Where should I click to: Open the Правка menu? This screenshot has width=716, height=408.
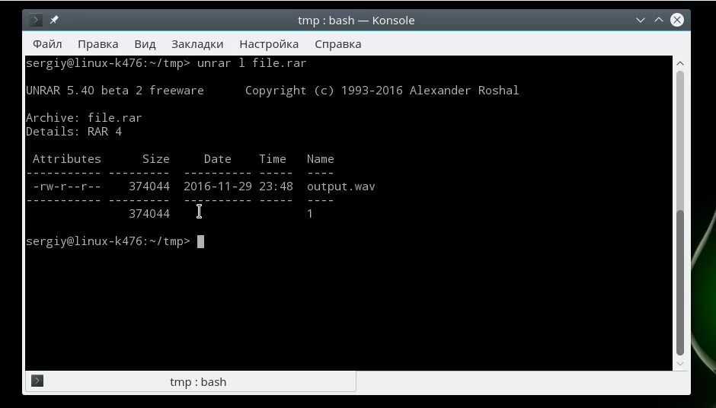[97, 44]
